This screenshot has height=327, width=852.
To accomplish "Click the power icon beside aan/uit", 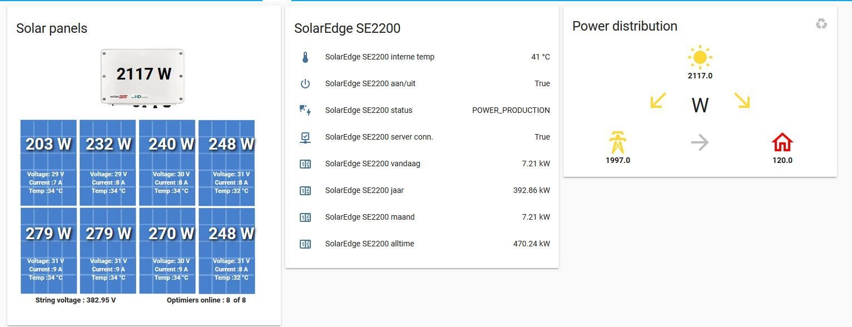I will click(x=305, y=84).
